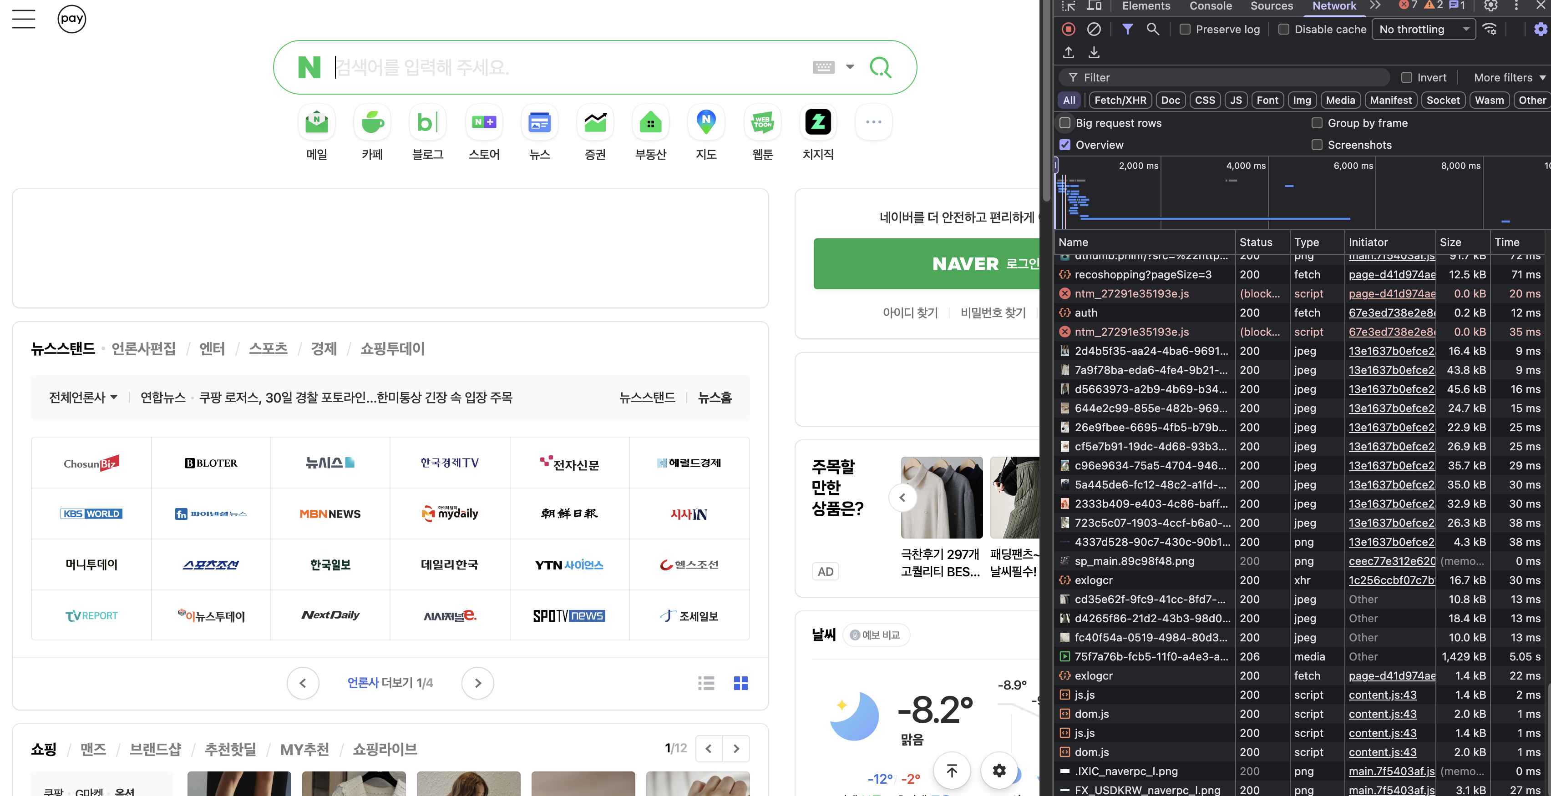Uncheck the Overview checkbox

[x=1064, y=144]
